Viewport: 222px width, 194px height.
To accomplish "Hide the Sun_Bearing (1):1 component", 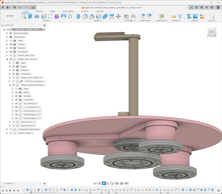I will tap(16, 103).
